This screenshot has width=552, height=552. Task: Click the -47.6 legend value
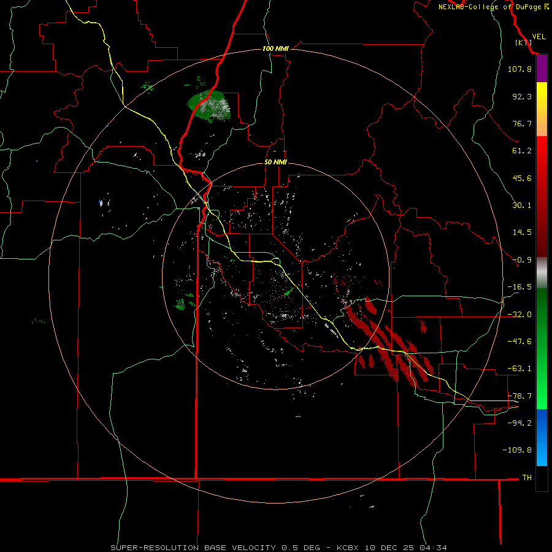pyautogui.click(x=519, y=342)
